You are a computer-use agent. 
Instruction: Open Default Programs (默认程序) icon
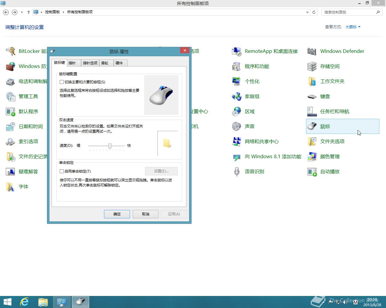pos(11,111)
